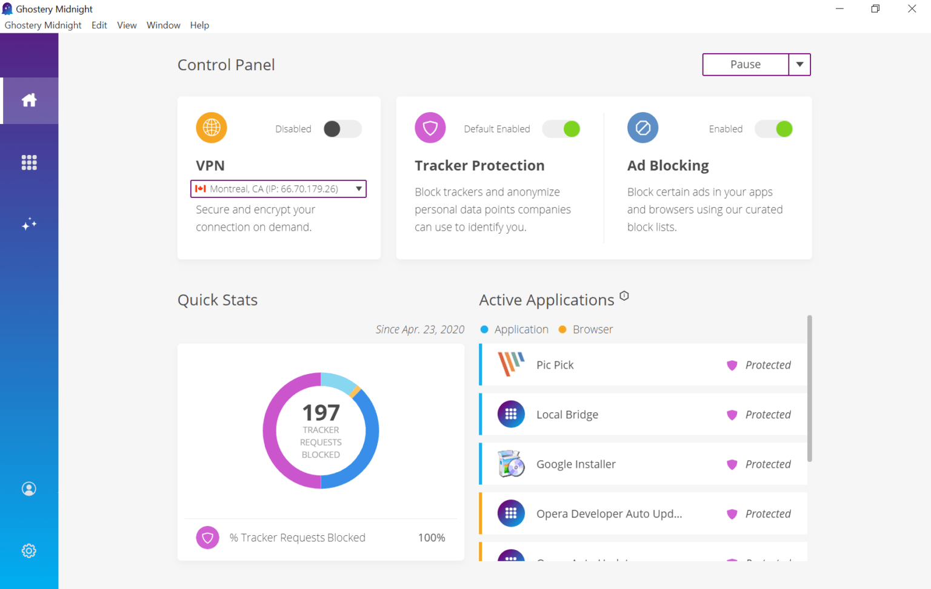Screen dimensions: 931x589
Task: Click the Google Installer app icon
Action: pyautogui.click(x=511, y=464)
